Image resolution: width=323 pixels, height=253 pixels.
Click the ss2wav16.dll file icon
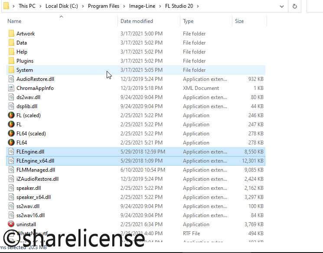11,215
